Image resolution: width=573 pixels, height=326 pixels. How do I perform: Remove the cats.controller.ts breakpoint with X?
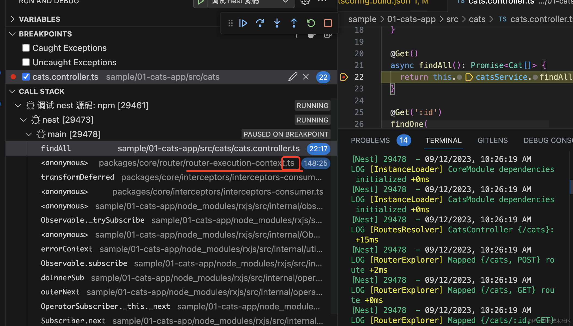click(306, 77)
